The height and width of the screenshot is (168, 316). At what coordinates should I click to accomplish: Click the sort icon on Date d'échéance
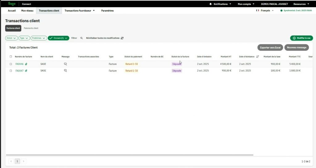pyautogui.click(x=257, y=57)
